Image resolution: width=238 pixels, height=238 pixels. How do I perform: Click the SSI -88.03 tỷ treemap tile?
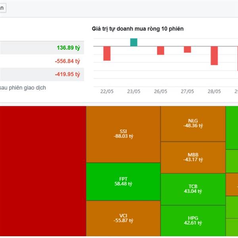click(x=123, y=134)
